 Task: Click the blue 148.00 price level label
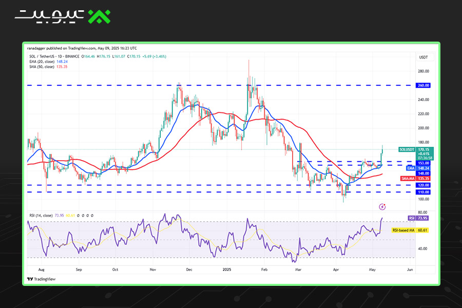tap(423, 174)
